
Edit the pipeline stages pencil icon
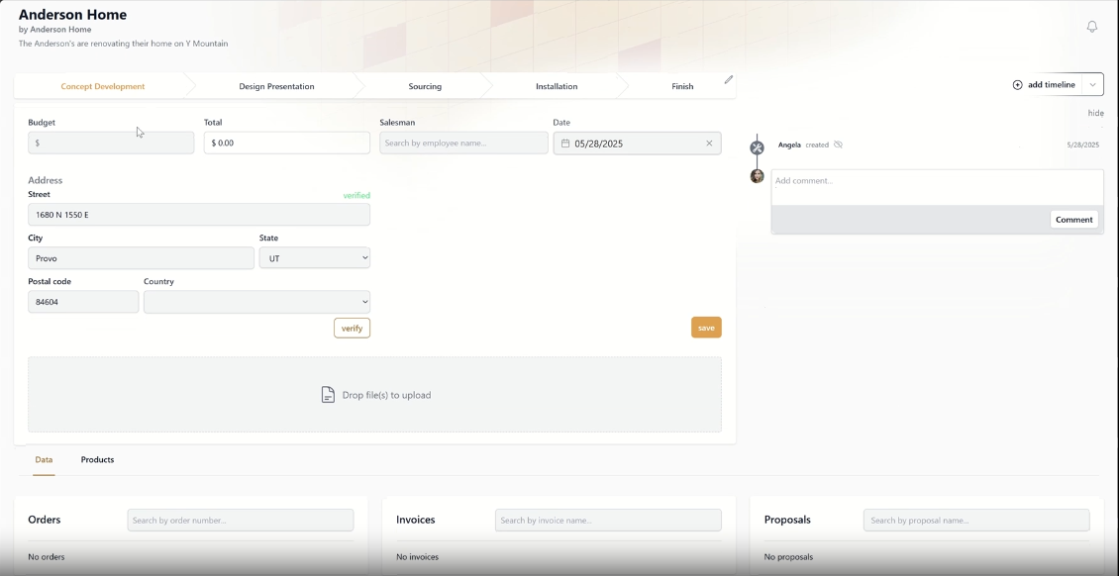pyautogui.click(x=729, y=80)
